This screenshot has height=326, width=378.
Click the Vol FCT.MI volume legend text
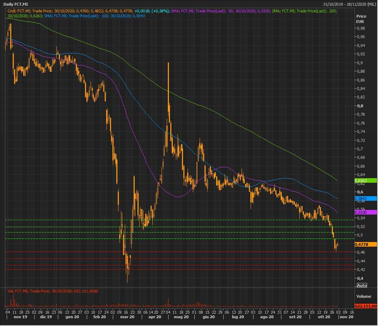click(53, 291)
